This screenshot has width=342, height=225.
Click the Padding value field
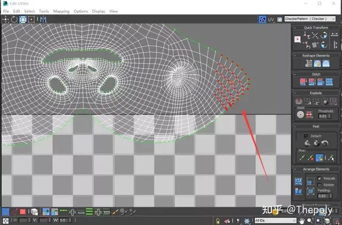[x=323, y=196]
